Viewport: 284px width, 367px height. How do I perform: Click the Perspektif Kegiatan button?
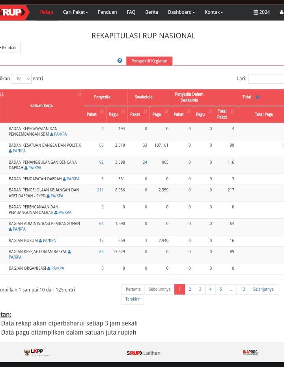tap(149, 61)
